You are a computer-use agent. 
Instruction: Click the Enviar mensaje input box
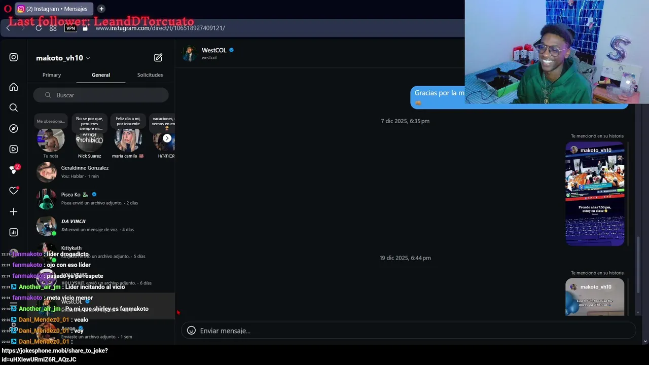point(409,331)
